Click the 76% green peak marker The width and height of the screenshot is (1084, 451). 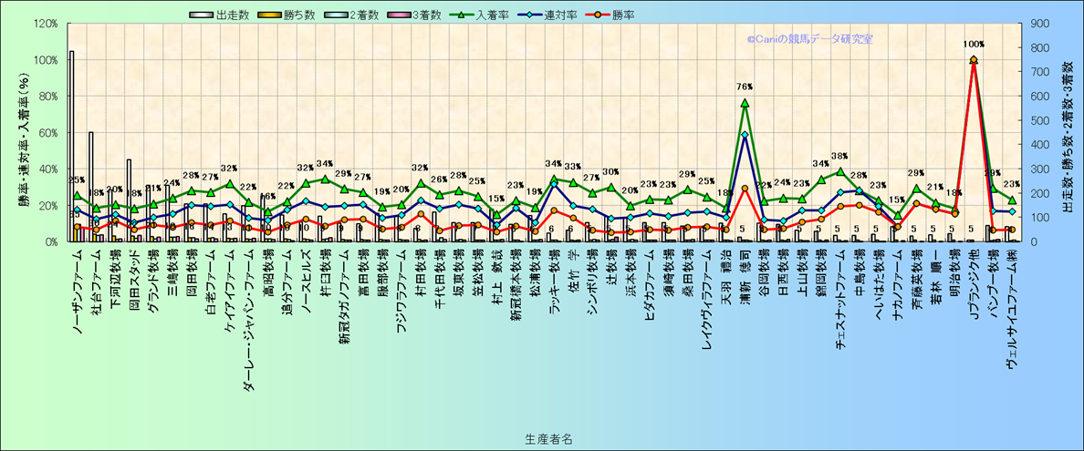(x=745, y=103)
